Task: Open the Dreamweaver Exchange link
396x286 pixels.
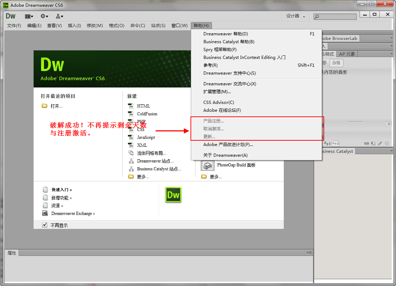Action: click(x=73, y=213)
